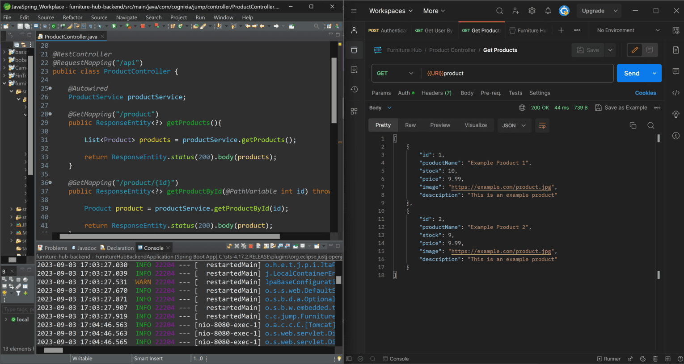This screenshot has height=364, width=684.
Task: Click Save as Example
Action: pyautogui.click(x=621, y=108)
